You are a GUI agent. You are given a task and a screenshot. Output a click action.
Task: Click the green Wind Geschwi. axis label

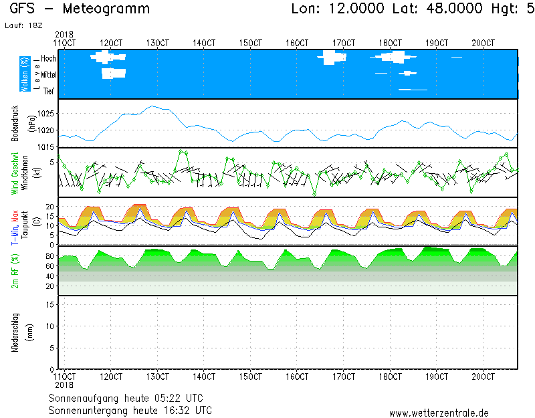(x=15, y=172)
